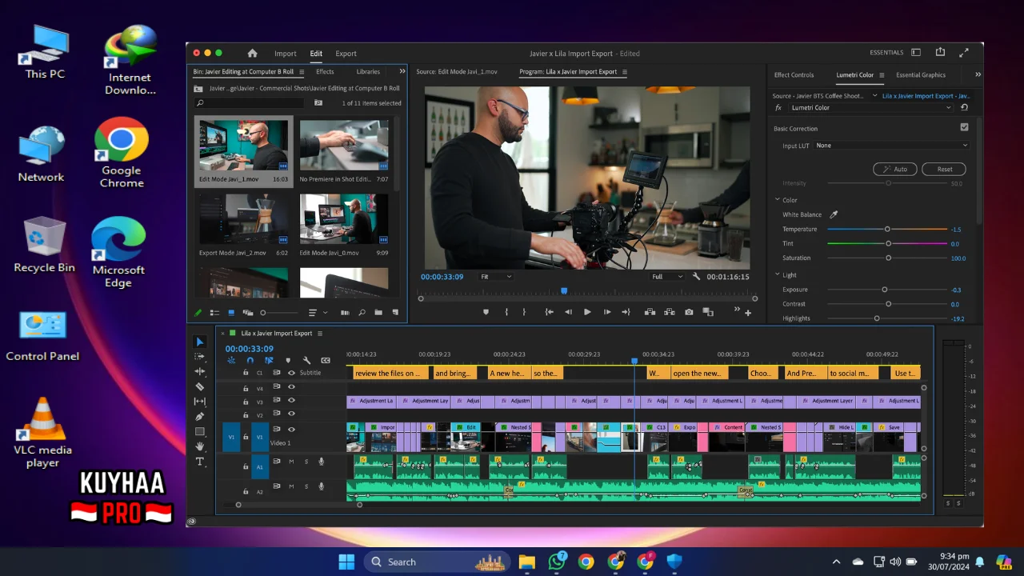1024x576 pixels.
Task: Select the Razor tool
Action: point(200,386)
